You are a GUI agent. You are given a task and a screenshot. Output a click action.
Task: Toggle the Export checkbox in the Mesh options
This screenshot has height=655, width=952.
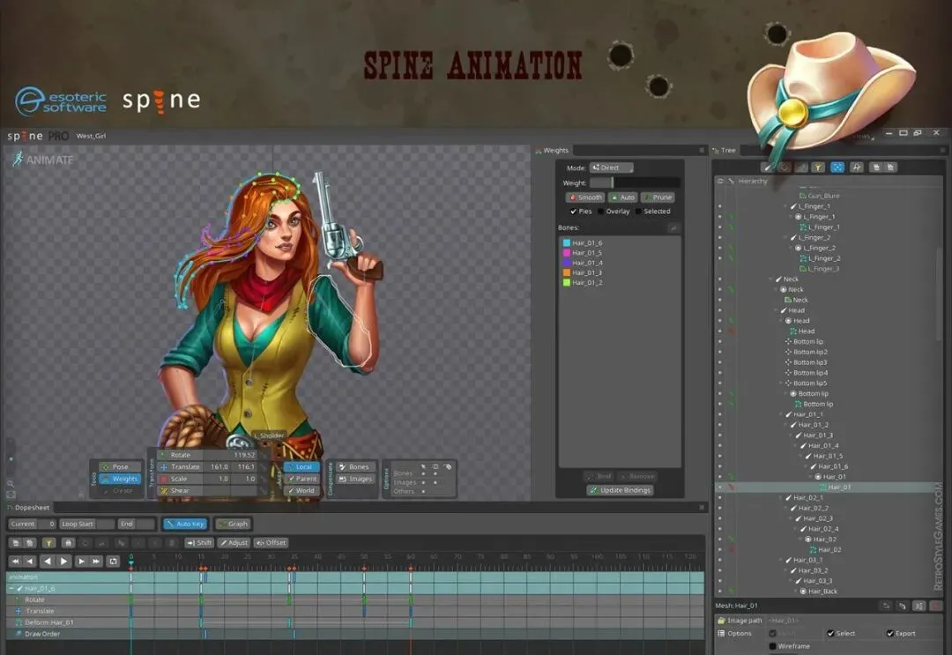tap(890, 633)
